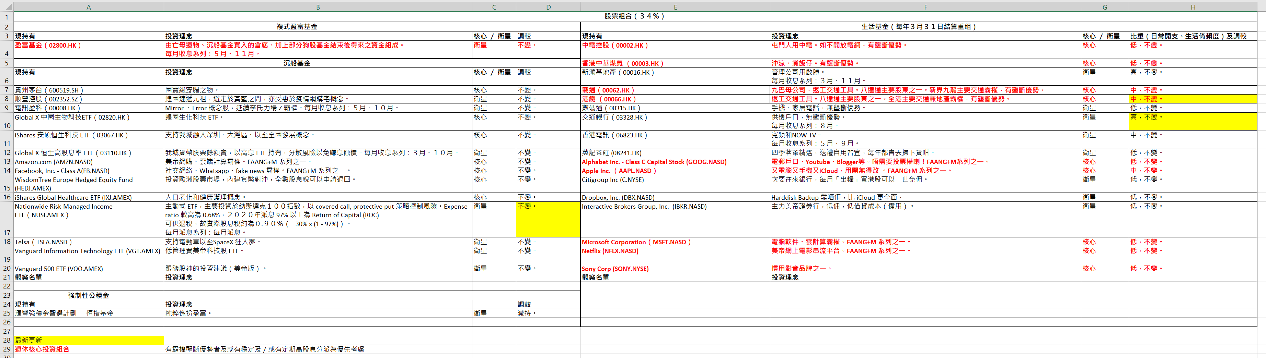Viewport: 1266px width, 358px height.
Task: Select 純粹係扮盈富 cell in row 25
Action: [x=318, y=313]
